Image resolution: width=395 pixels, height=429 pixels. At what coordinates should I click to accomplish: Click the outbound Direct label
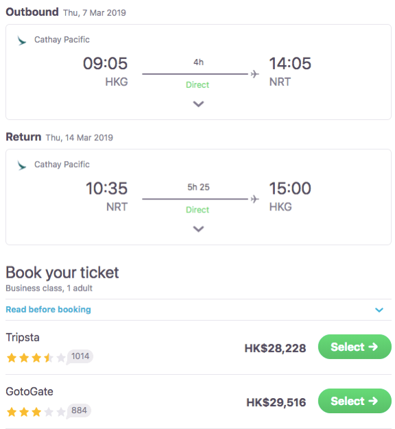197,85
